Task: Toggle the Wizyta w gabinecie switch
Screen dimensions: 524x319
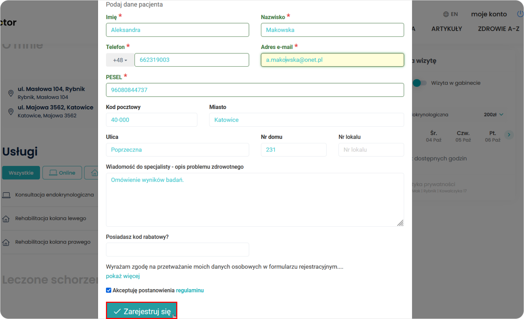Action: [x=419, y=83]
